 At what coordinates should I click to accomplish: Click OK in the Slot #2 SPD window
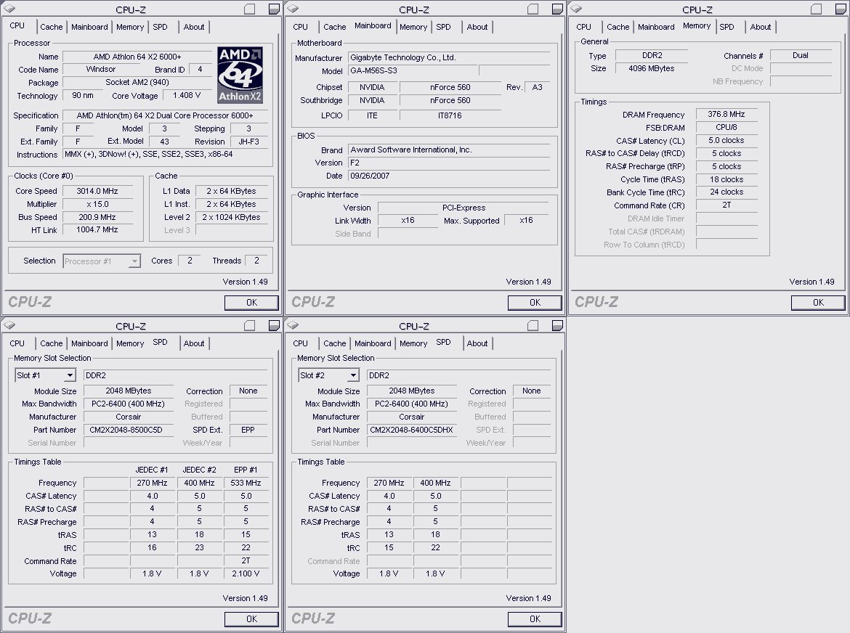coord(535,619)
